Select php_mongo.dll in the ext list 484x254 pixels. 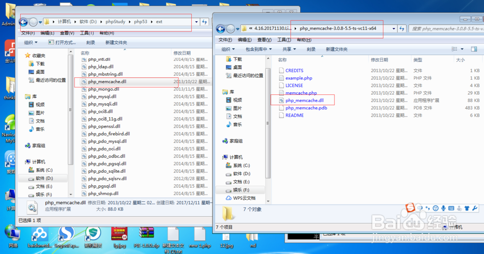104,89
